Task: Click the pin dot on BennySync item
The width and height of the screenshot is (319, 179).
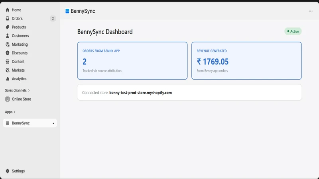Action: pos(53,123)
